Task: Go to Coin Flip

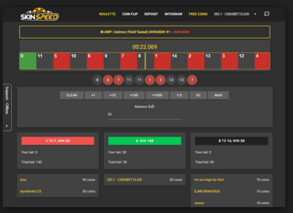Action: coord(130,14)
